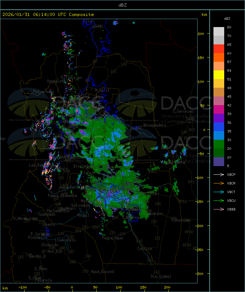Click the dBZ title at top

pos(122,5)
